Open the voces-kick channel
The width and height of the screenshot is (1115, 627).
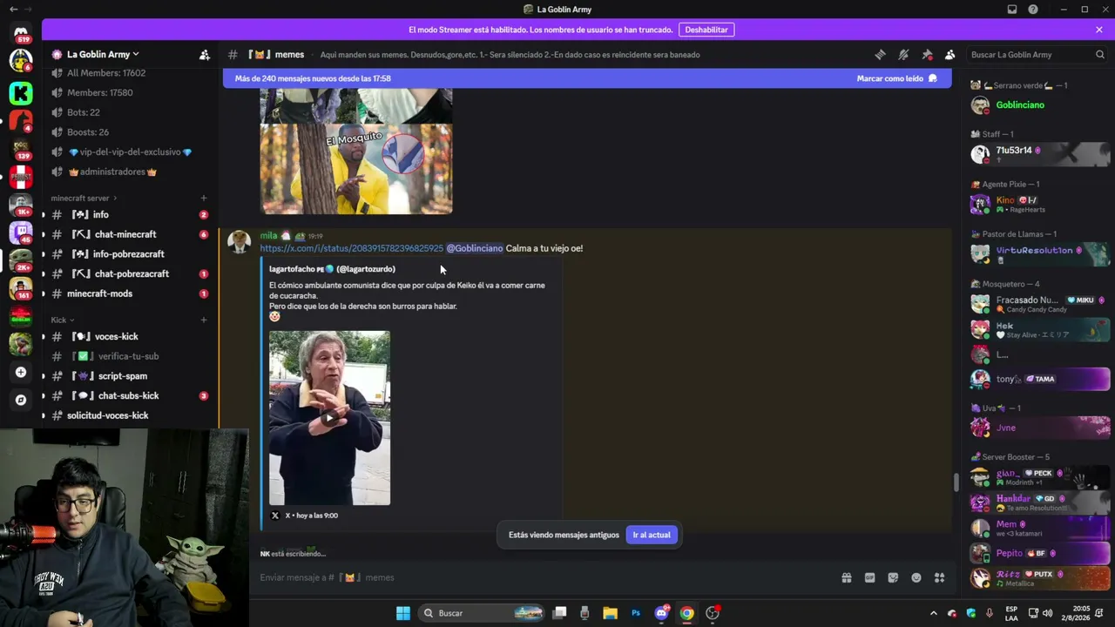coord(129,337)
